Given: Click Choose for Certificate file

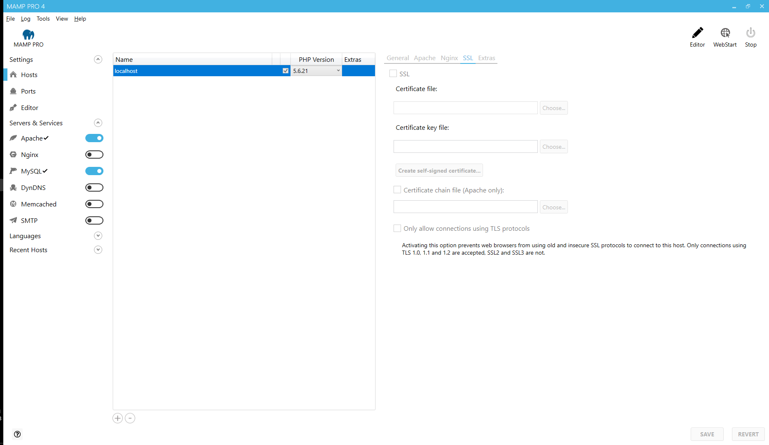Looking at the screenshot, I should pyautogui.click(x=554, y=108).
